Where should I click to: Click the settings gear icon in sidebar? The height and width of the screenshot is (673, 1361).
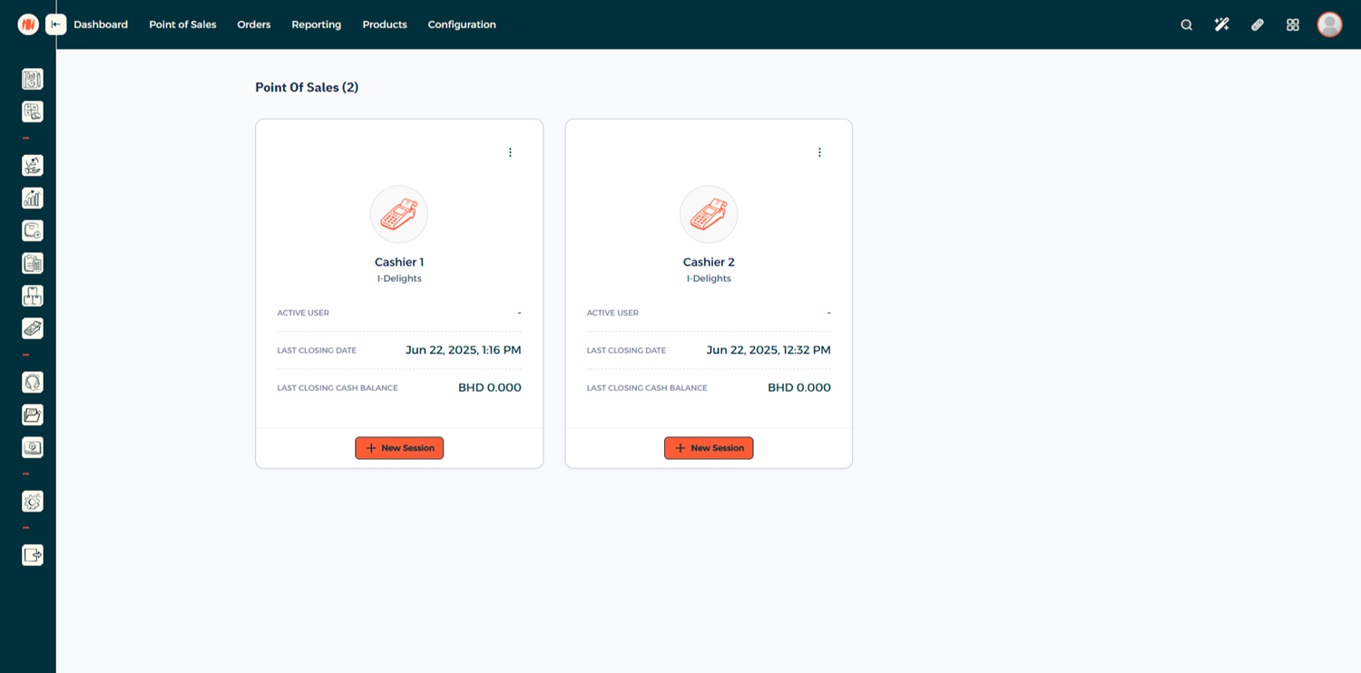[33, 502]
